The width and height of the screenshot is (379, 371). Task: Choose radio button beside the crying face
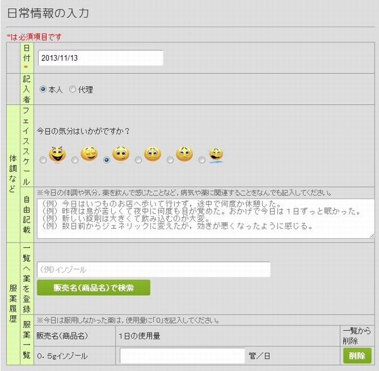point(201,161)
